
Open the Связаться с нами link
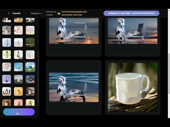[x=51, y=13]
